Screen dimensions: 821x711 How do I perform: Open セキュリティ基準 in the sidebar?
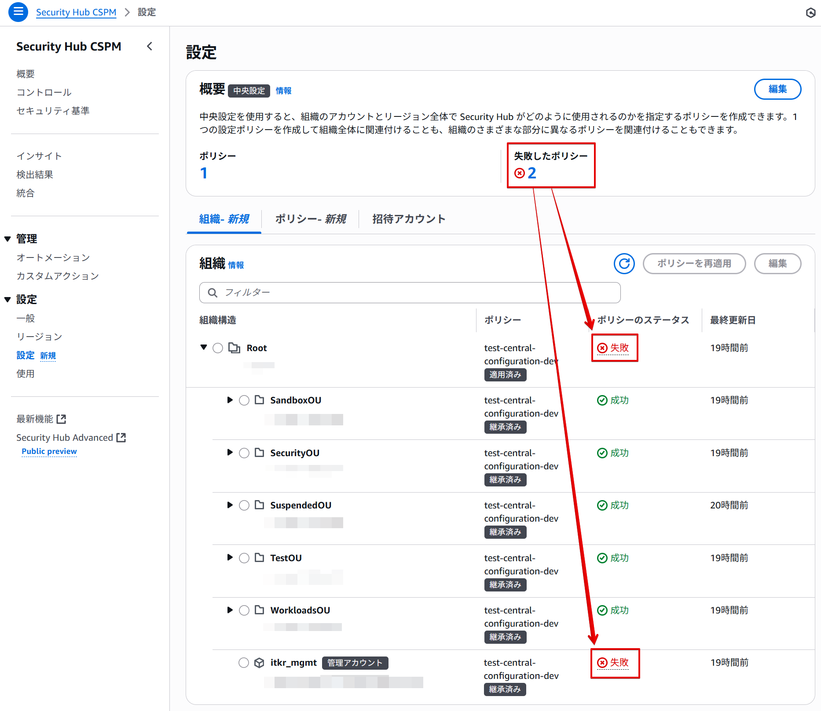(53, 111)
